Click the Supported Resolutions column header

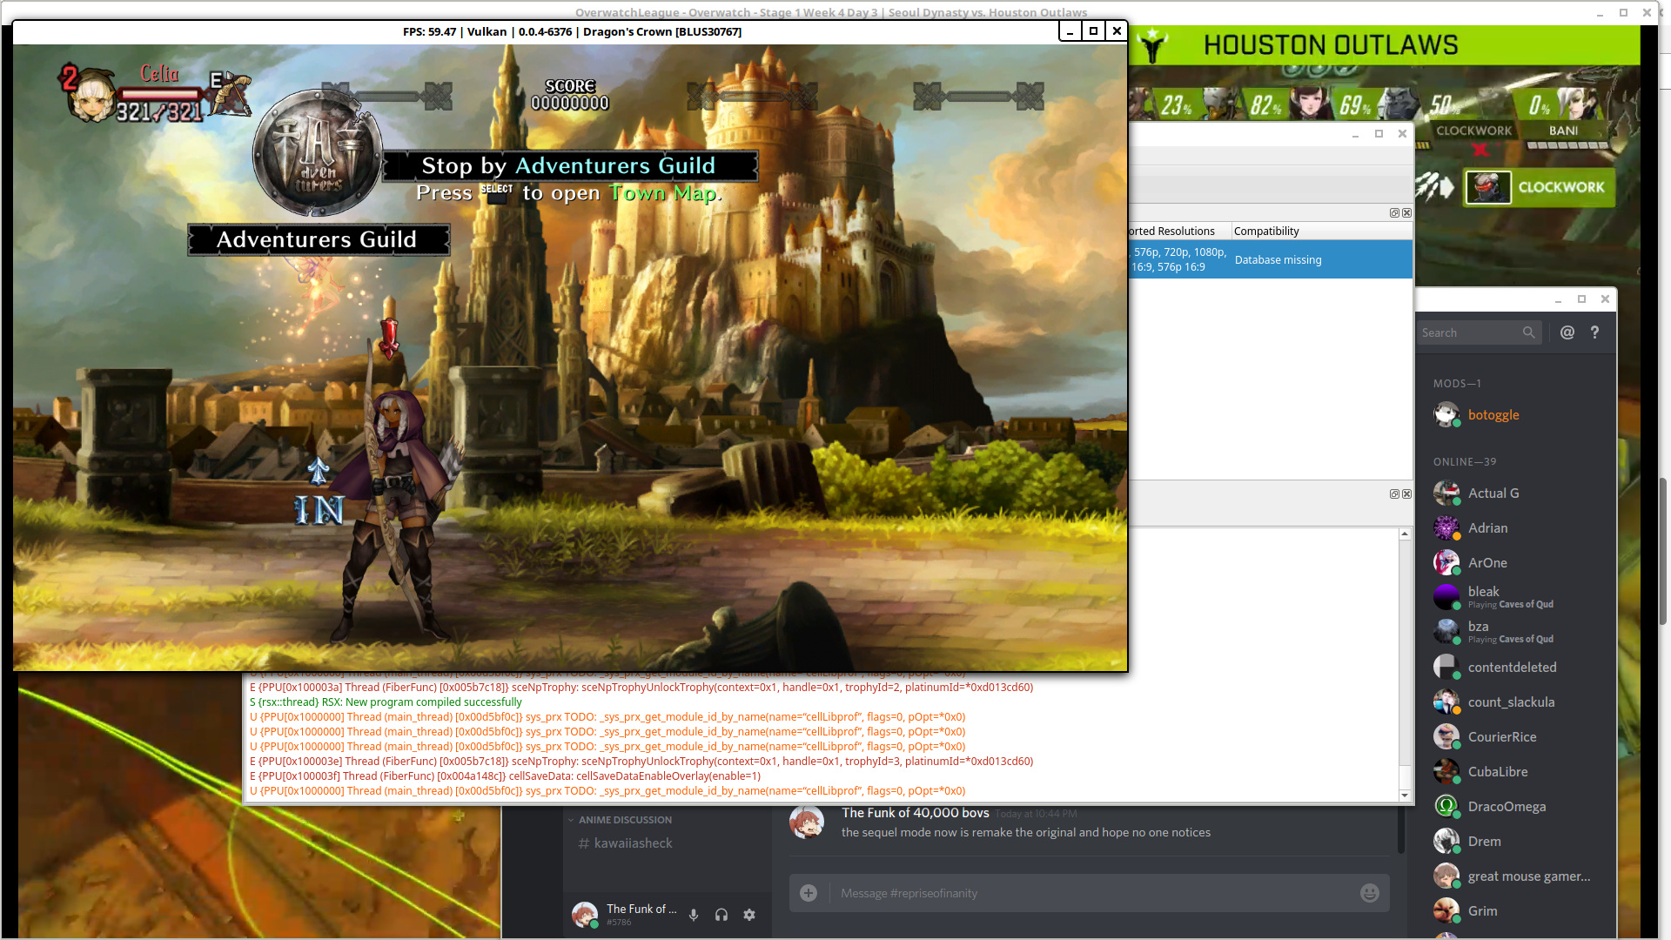[1178, 231]
